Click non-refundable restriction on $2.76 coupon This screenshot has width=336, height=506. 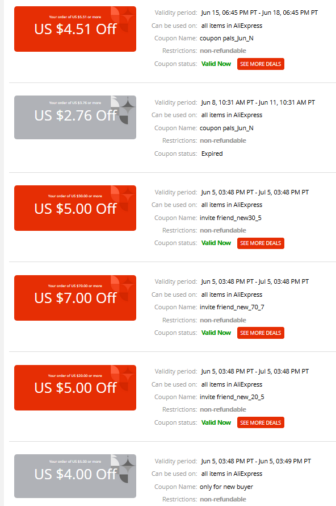[223, 140]
